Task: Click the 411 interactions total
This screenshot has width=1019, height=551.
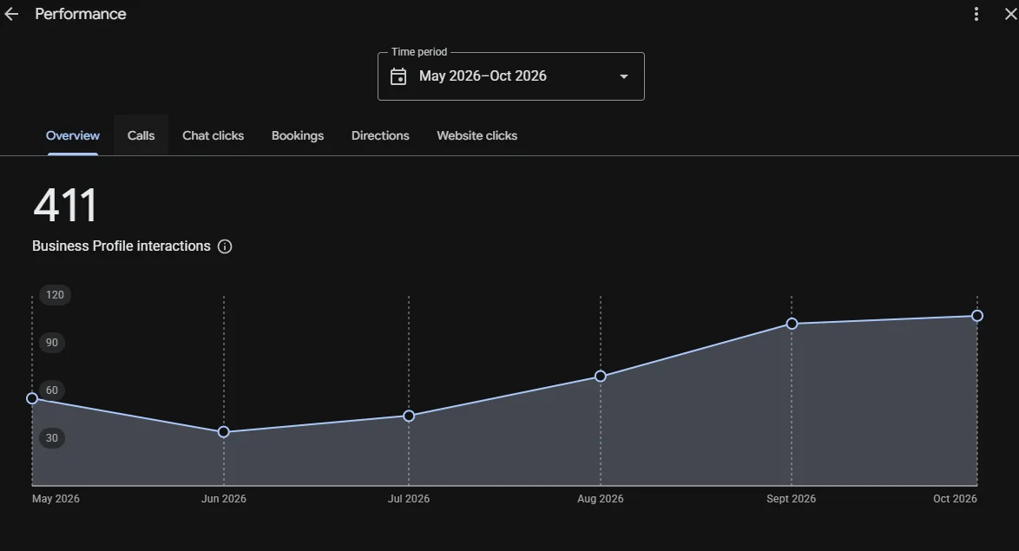Action: click(65, 206)
